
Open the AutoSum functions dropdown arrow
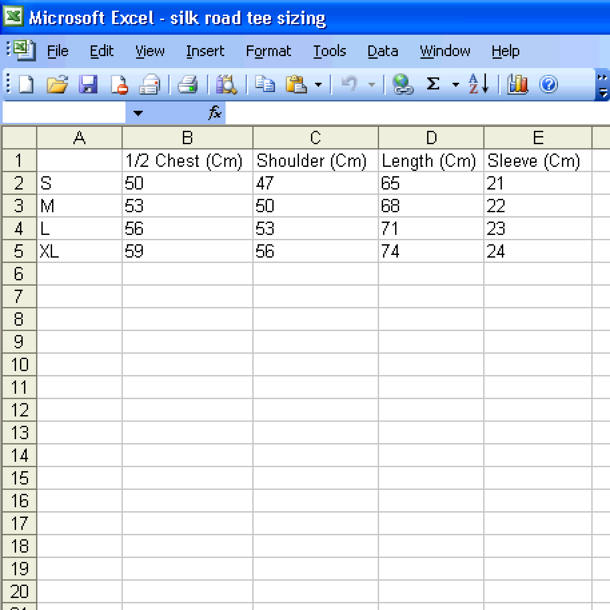(x=455, y=84)
